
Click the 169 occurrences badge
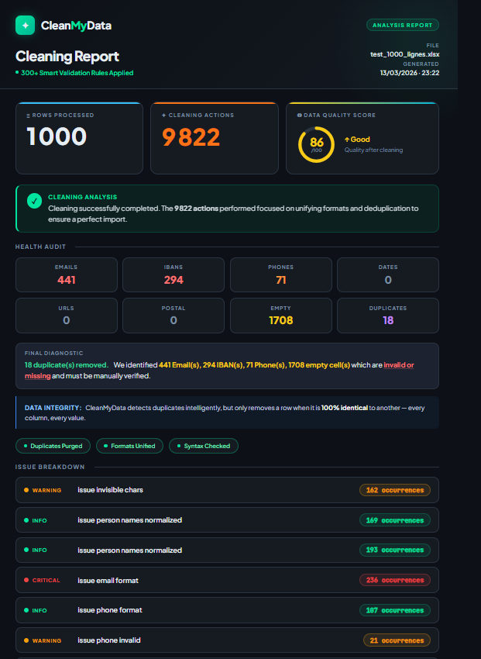[395, 520]
